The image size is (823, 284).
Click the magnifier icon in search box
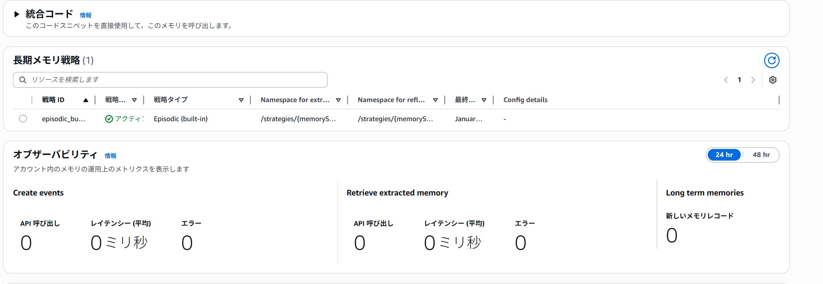point(23,80)
